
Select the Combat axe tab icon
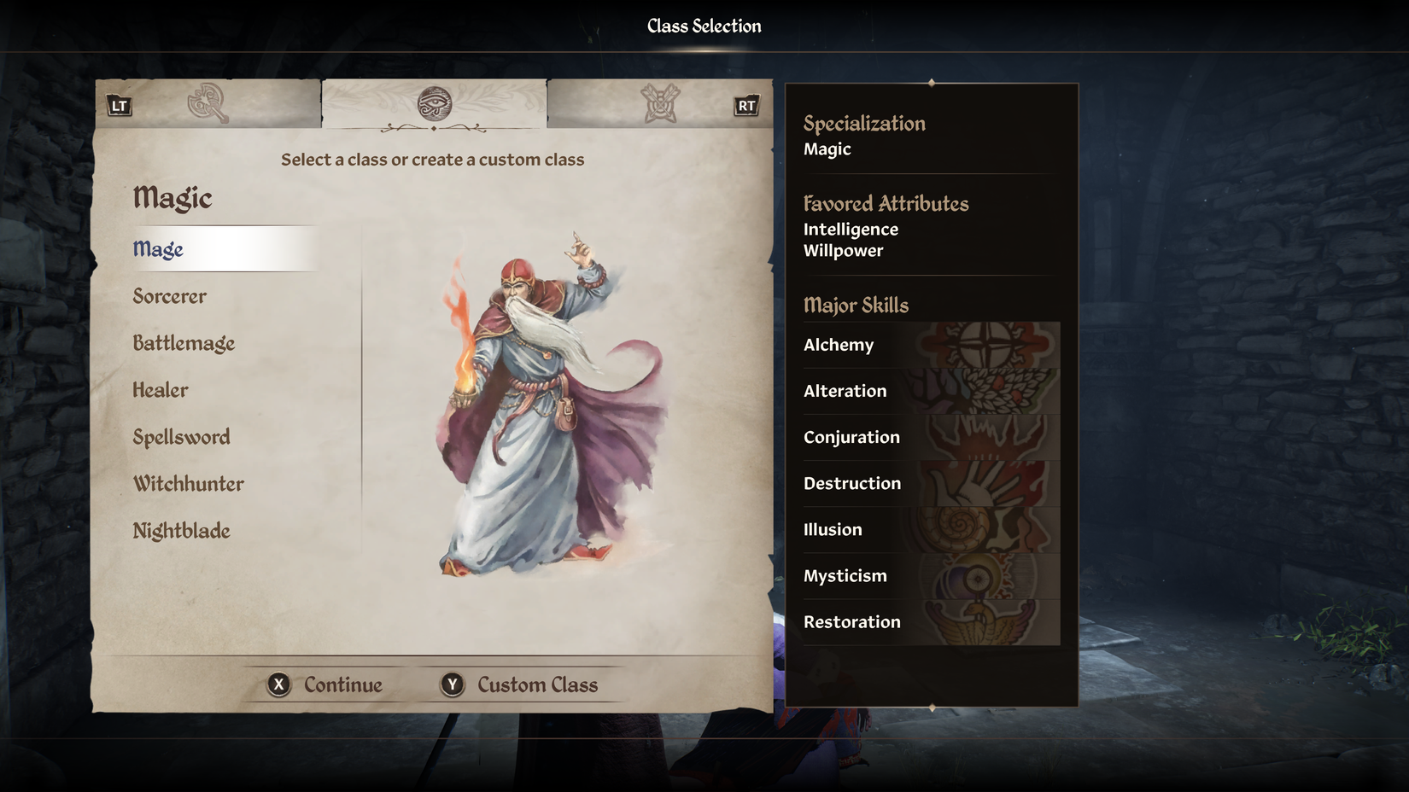click(208, 103)
